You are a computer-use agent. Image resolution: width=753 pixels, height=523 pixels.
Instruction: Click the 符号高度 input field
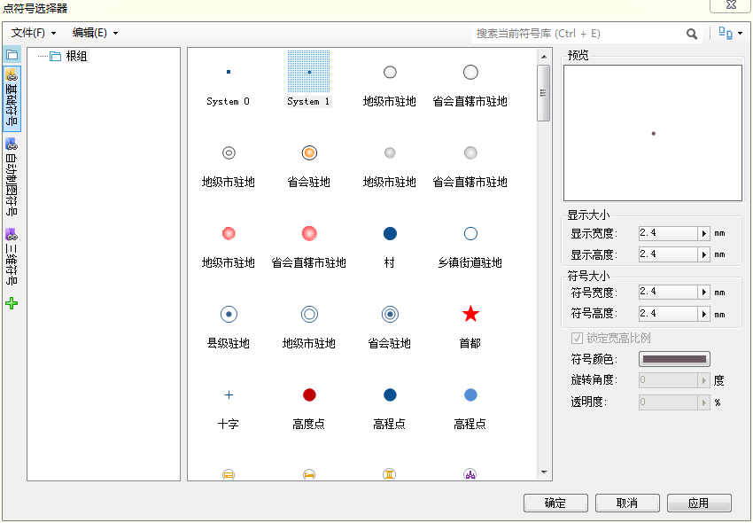click(x=668, y=315)
